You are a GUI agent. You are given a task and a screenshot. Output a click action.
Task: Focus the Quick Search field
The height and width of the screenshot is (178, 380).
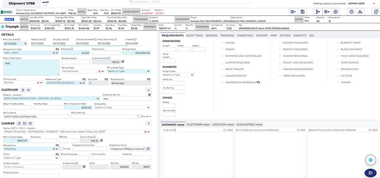[190, 2]
